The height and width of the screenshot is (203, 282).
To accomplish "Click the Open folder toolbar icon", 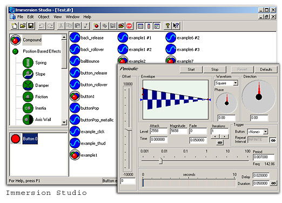I will (x=23, y=26).
